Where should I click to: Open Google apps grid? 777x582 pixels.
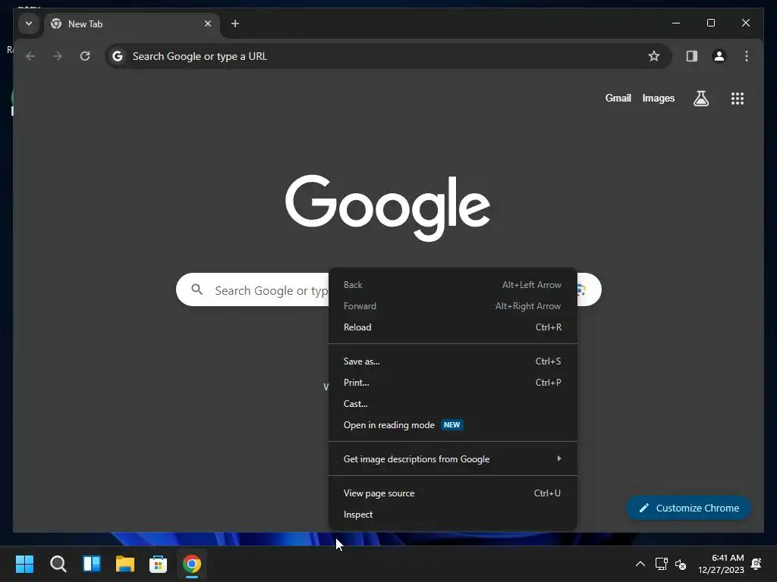click(x=738, y=99)
